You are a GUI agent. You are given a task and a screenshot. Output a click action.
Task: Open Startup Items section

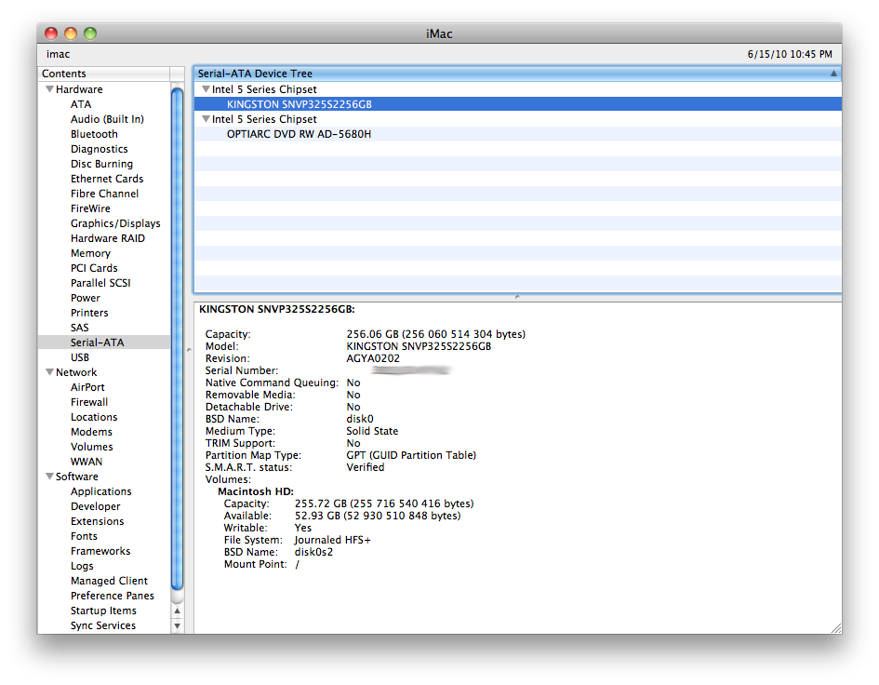103,611
